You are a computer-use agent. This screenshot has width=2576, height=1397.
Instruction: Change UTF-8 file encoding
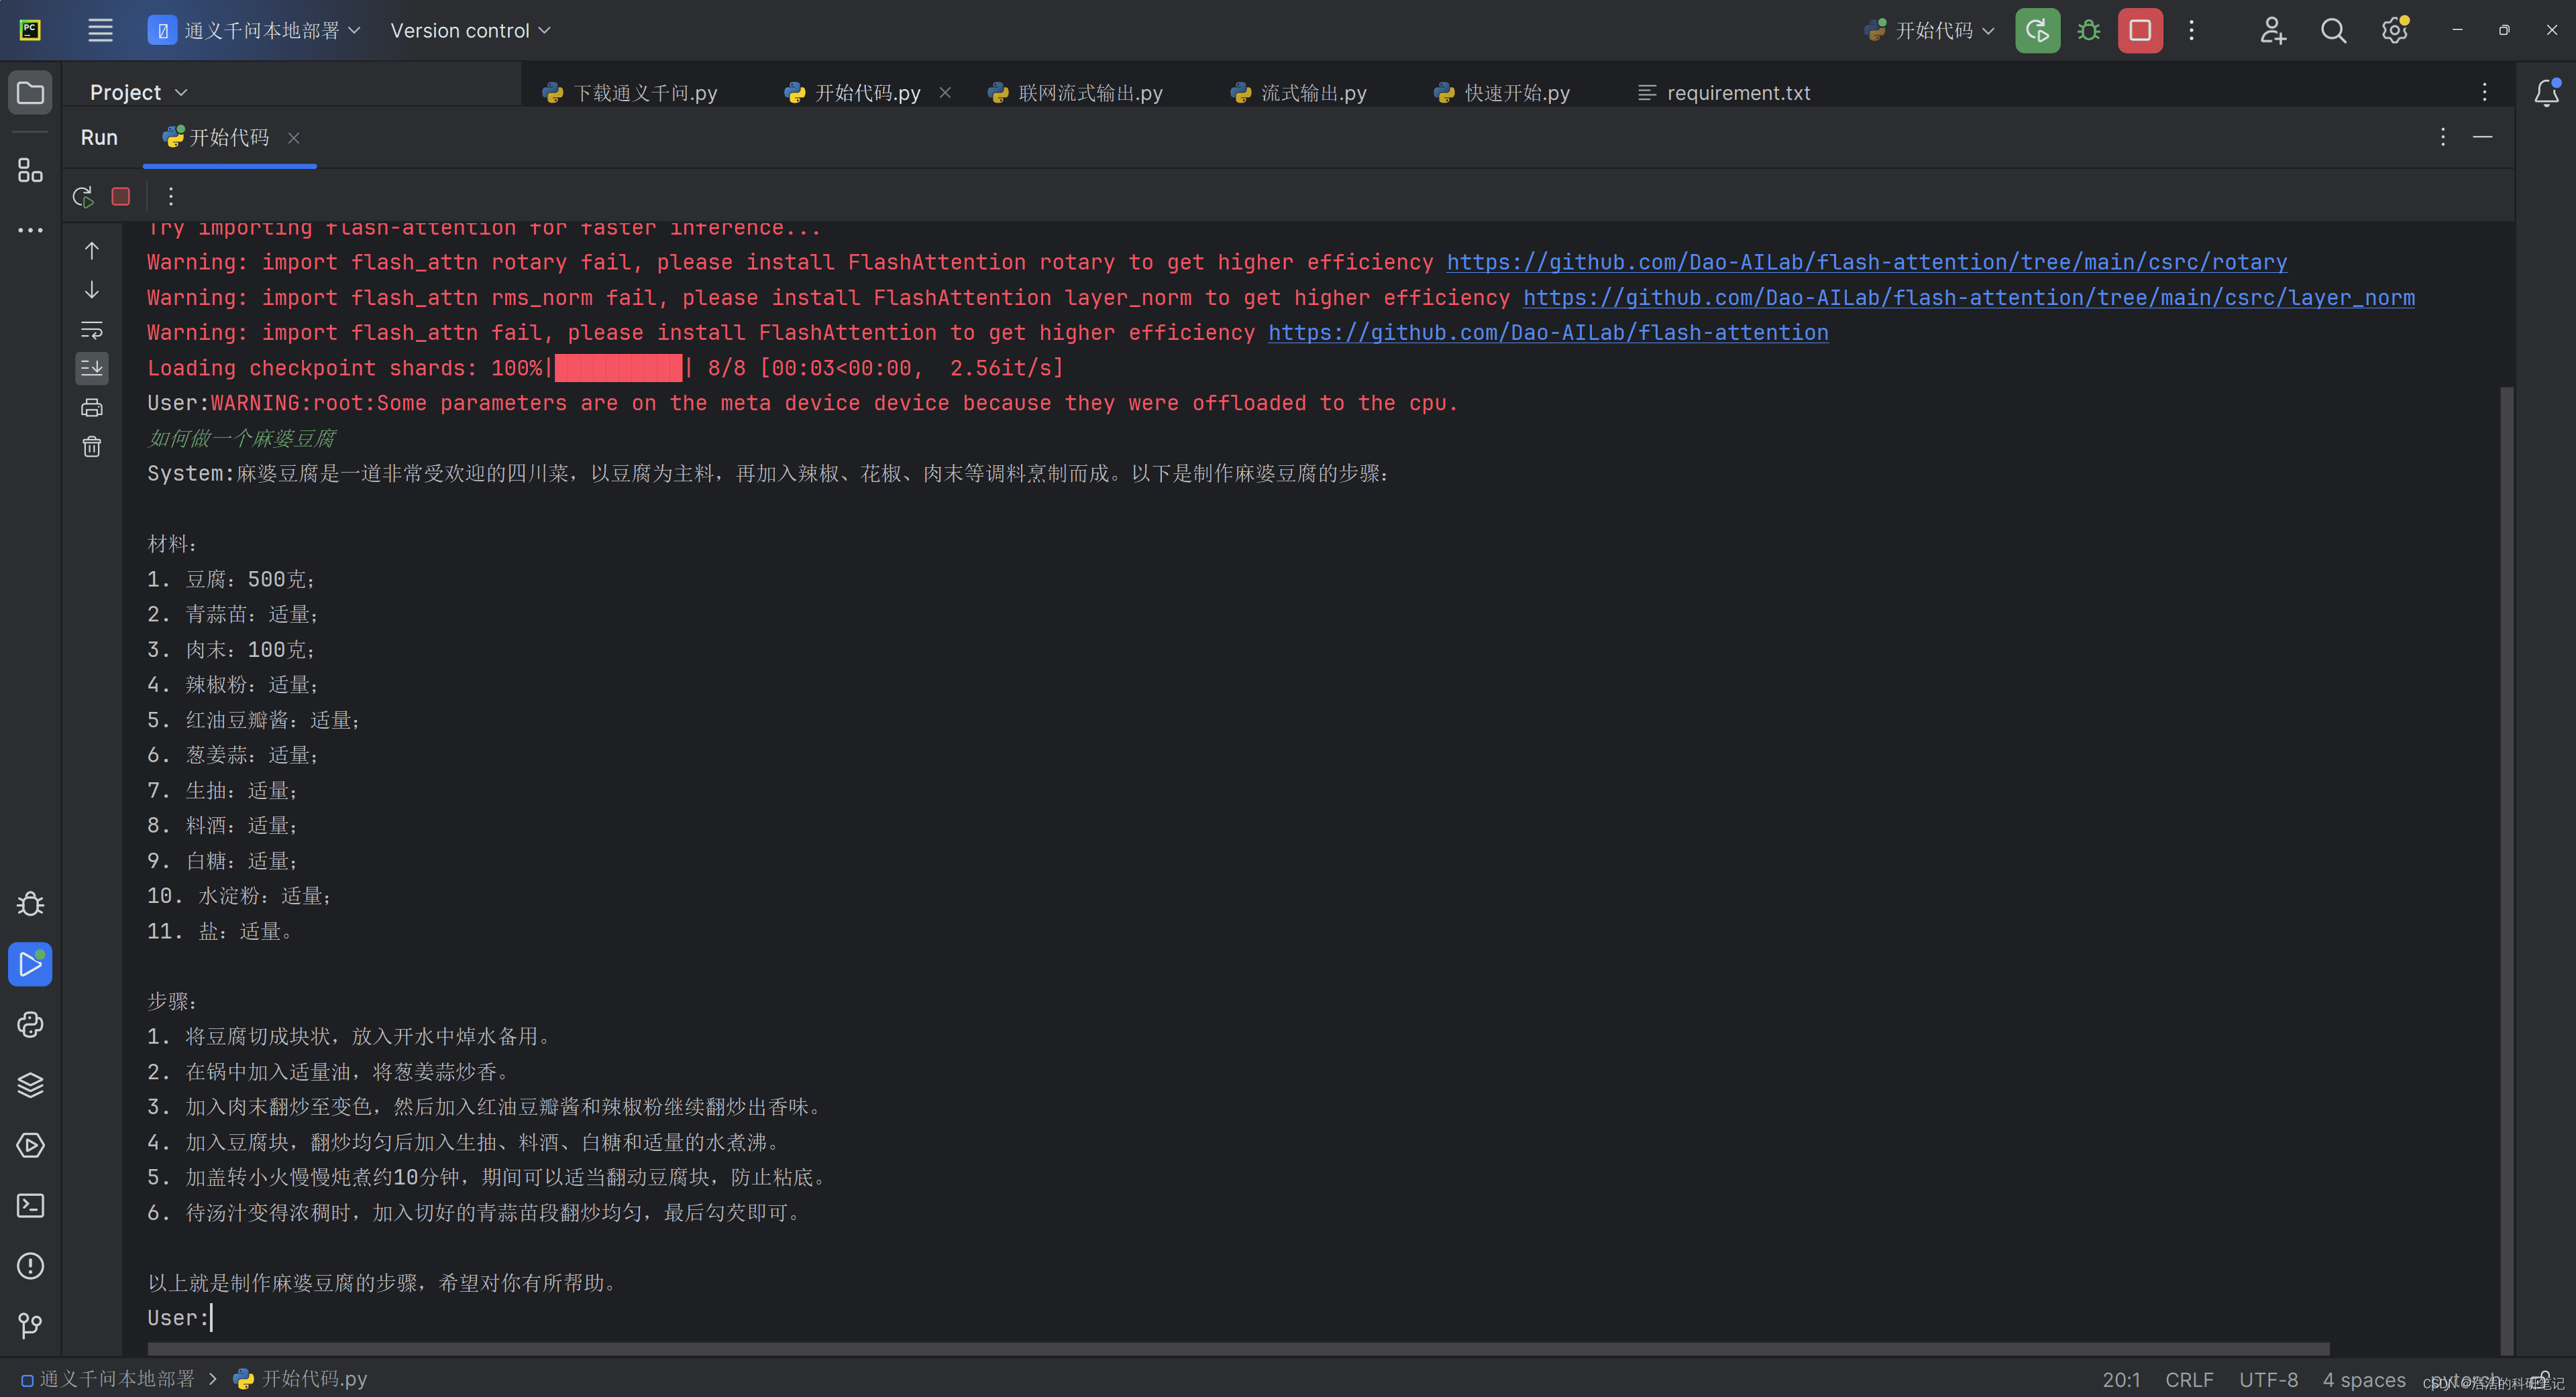pyautogui.click(x=2268, y=1379)
